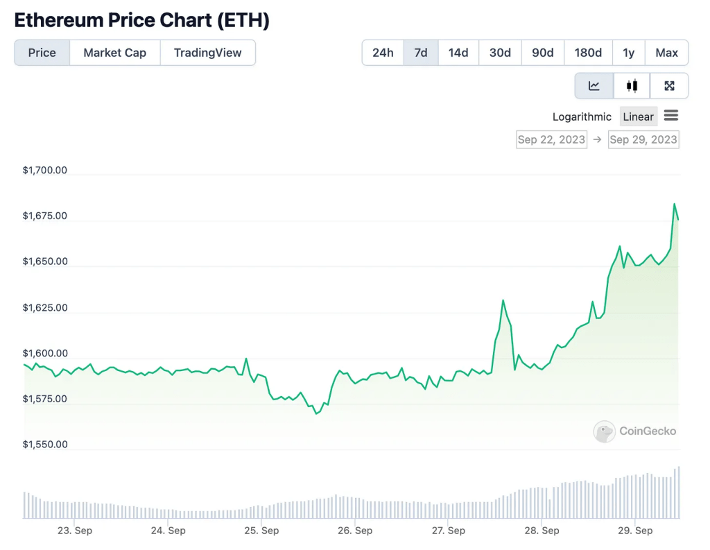Open the chart hamburger menu icon

coord(670,116)
